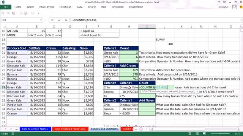Click criteria1 in the COUNTIFS tooltip
The height and width of the screenshot is (136, 243).
coord(173,91)
